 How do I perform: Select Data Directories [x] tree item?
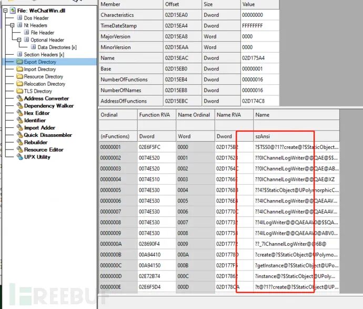[57, 47]
